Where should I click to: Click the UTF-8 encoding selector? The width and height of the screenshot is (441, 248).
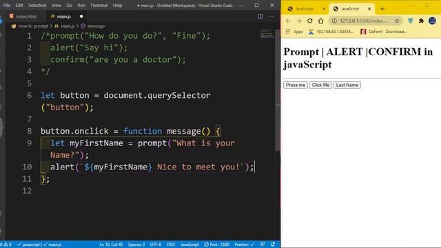tap(156, 245)
